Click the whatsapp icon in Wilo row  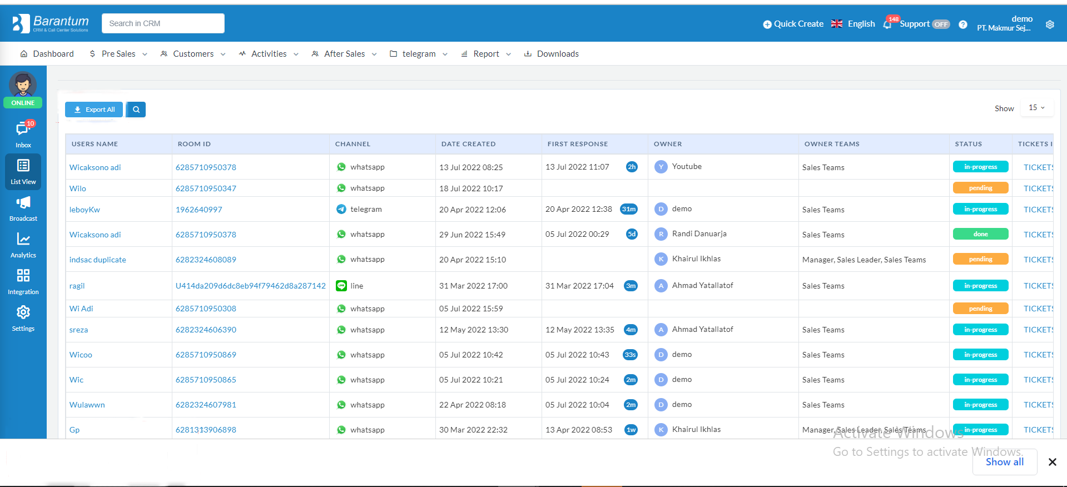[x=341, y=188]
